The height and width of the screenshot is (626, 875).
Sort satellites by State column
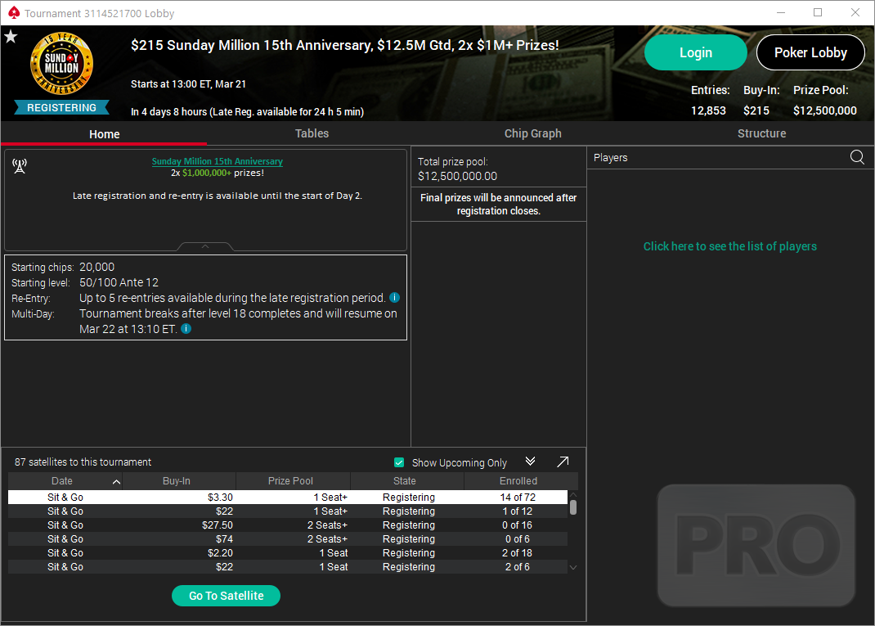[406, 481]
